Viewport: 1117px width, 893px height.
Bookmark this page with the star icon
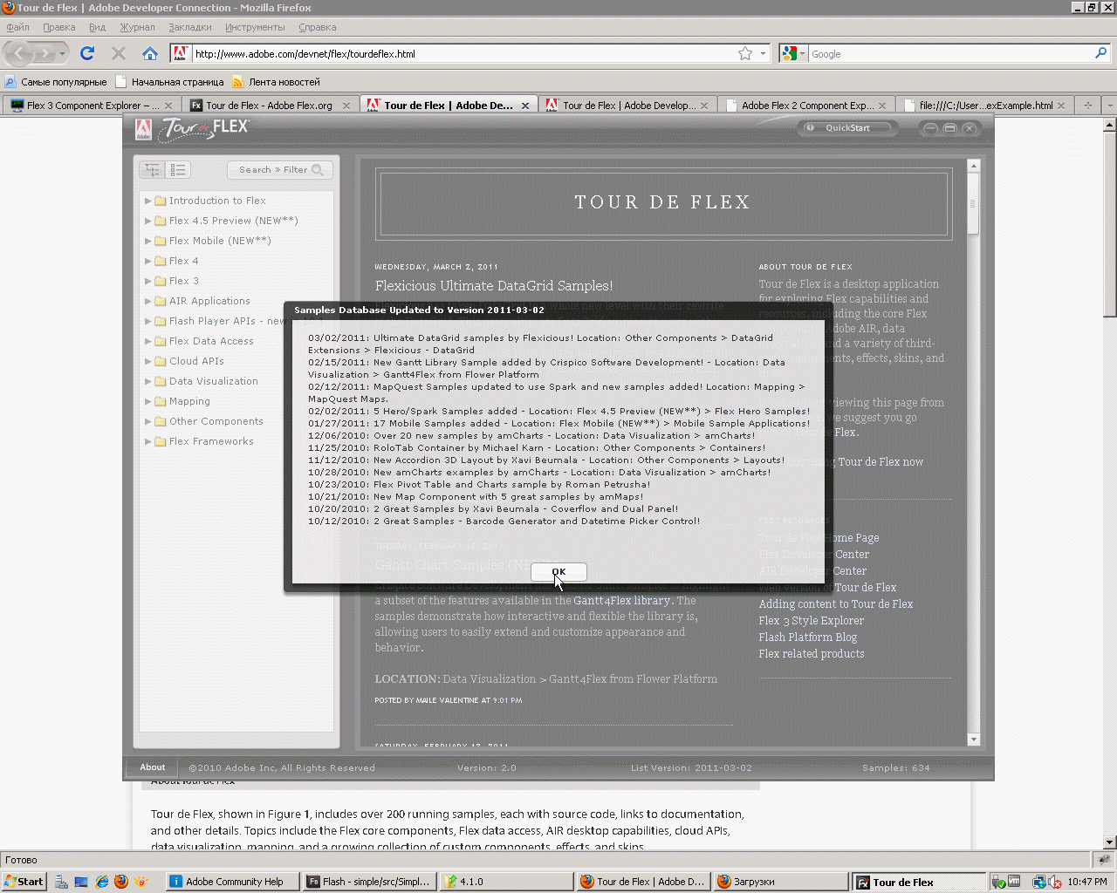tap(745, 53)
